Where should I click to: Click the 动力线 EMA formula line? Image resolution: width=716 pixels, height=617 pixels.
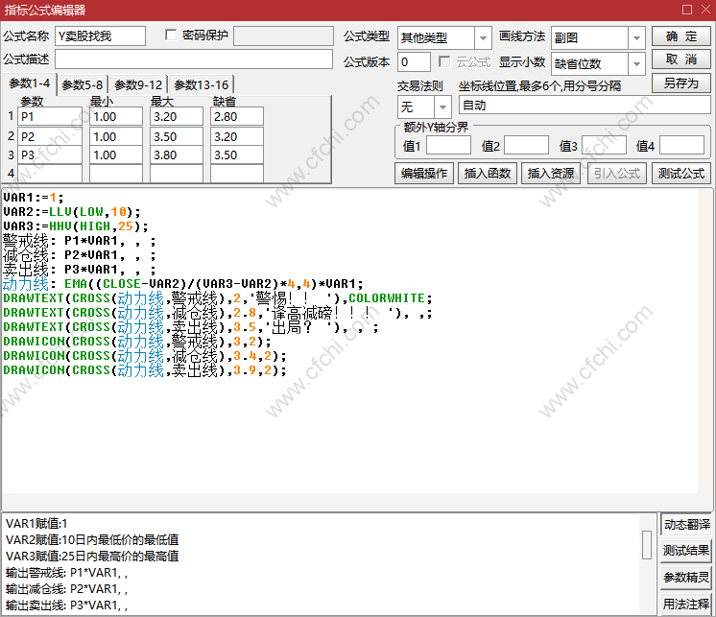(182, 284)
